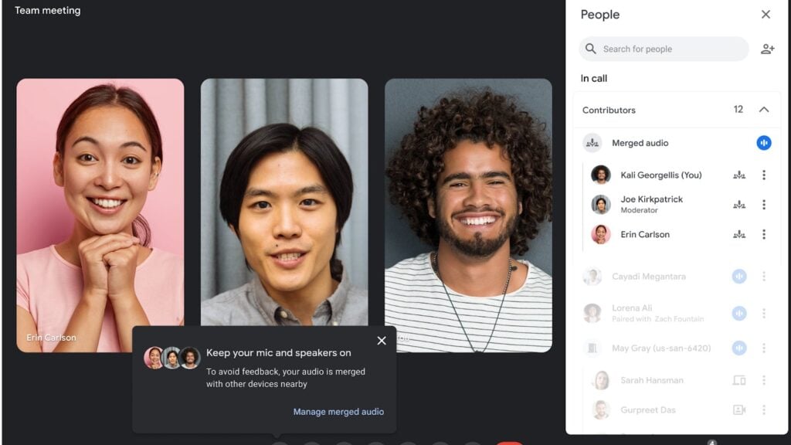Select Merged audio group row
This screenshot has width=791, height=445.
tap(677, 143)
